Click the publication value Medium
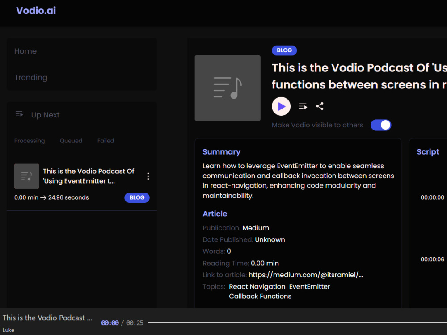 pyautogui.click(x=256, y=228)
